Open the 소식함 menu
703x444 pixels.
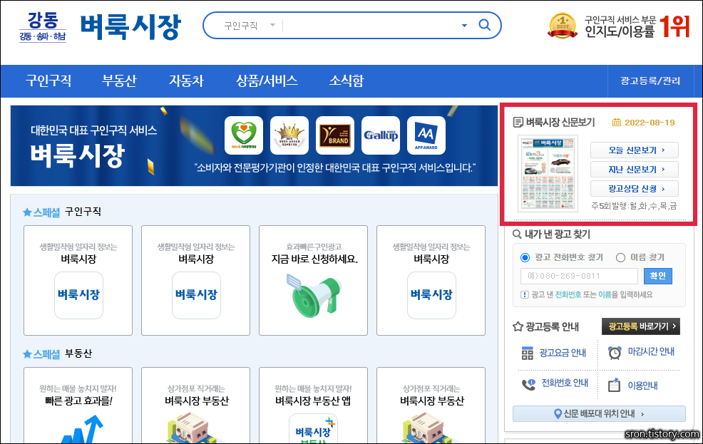347,81
